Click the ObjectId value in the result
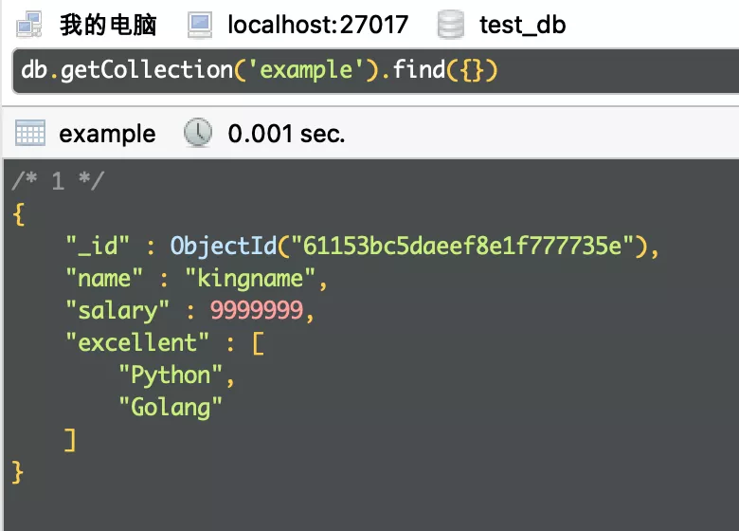Screen dimensions: 739x531 pyautogui.click(x=413, y=247)
